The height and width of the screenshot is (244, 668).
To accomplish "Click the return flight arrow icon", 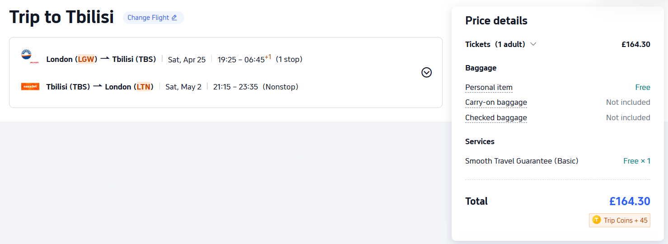I will point(98,86).
